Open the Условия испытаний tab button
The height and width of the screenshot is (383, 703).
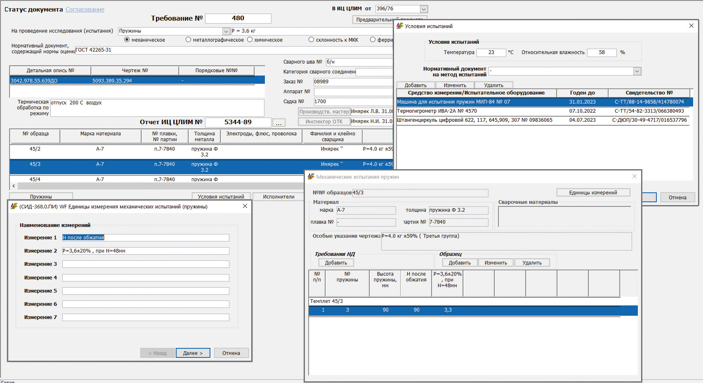tap(221, 197)
